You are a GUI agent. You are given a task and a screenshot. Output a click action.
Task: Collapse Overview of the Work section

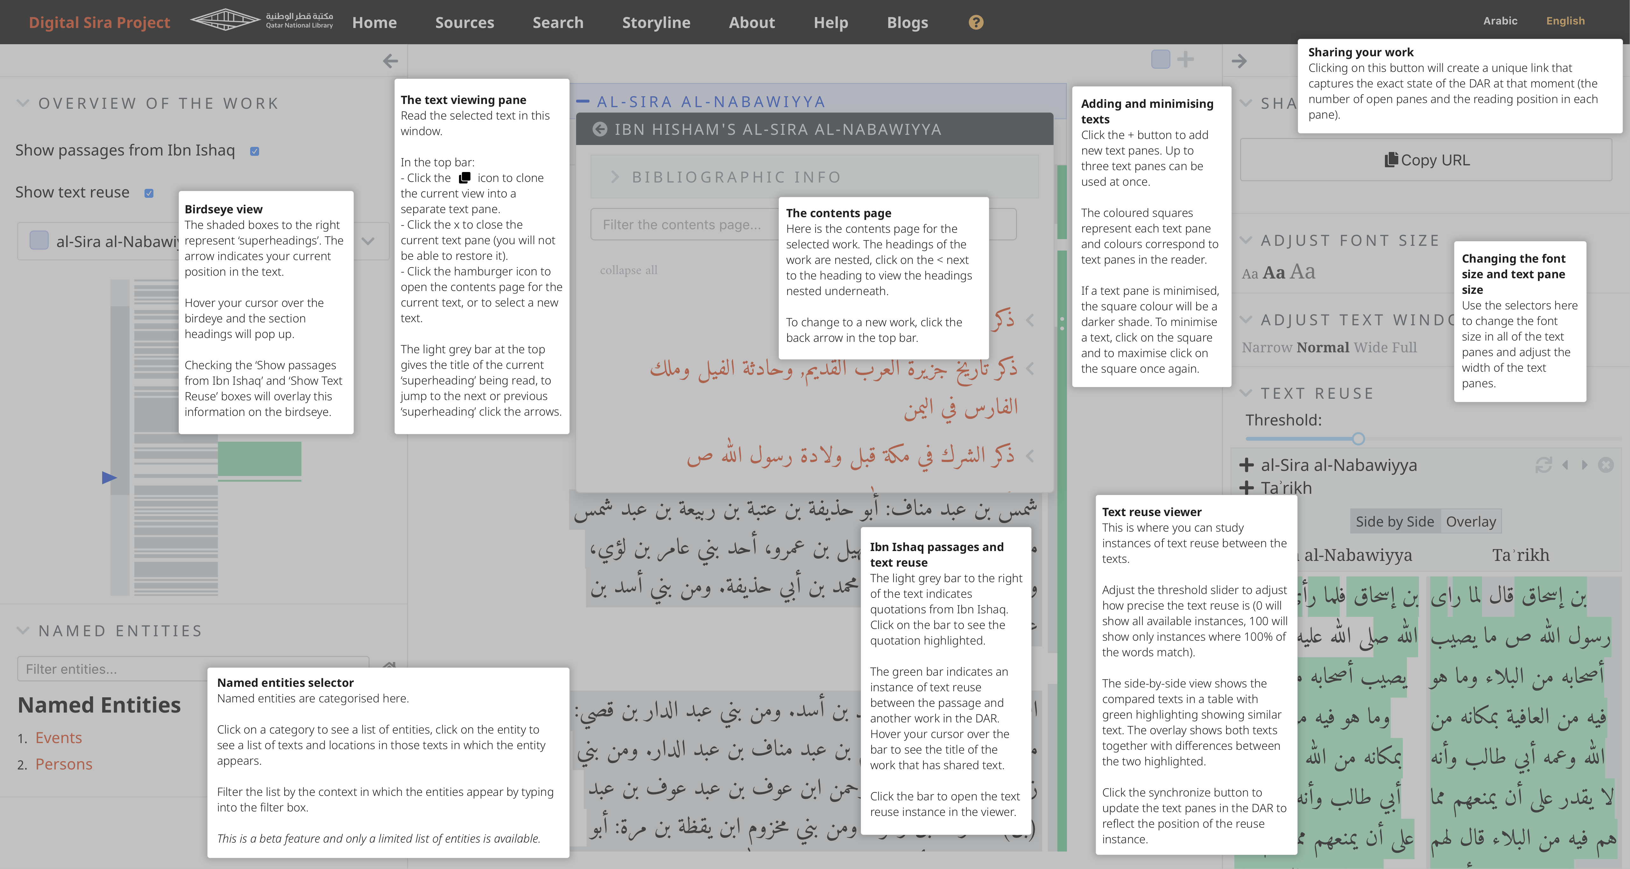(23, 103)
